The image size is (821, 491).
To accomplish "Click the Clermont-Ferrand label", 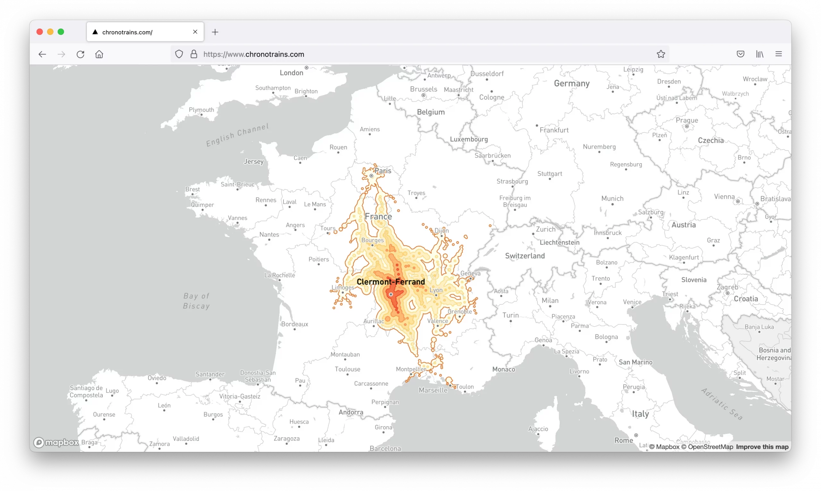I will [x=391, y=282].
